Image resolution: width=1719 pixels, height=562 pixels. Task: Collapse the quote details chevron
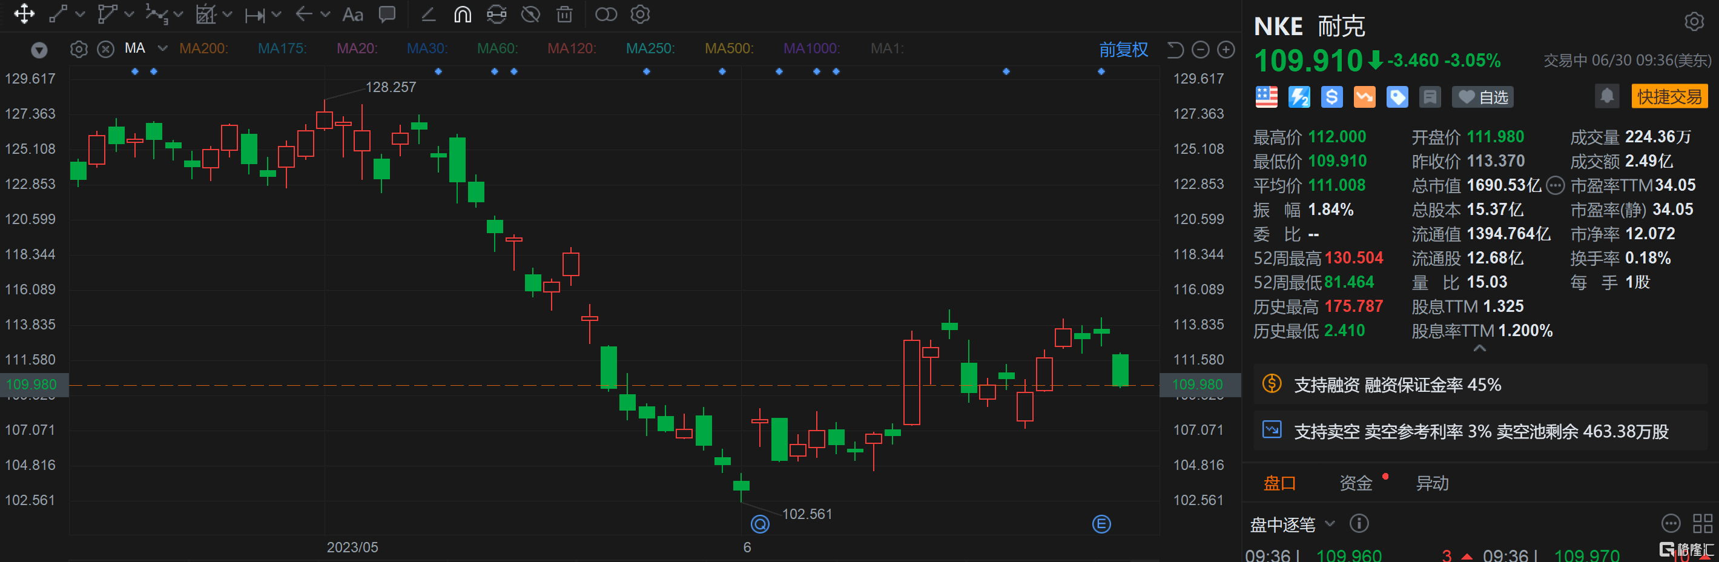pos(1479,348)
